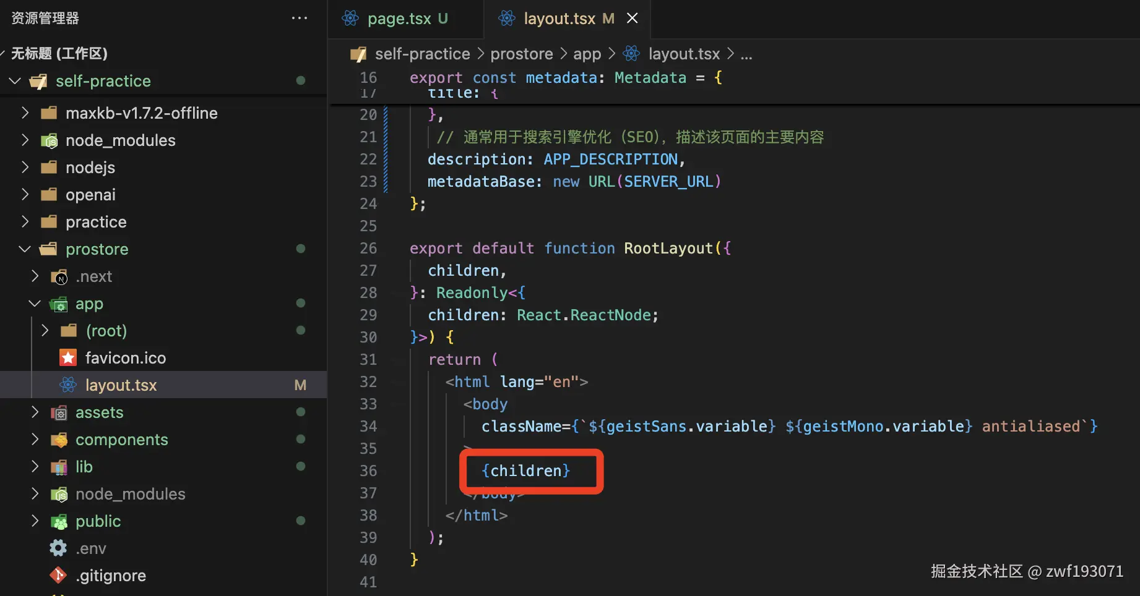Select the layout.tsx tab
The height and width of the screenshot is (596, 1140).
[x=568, y=19]
